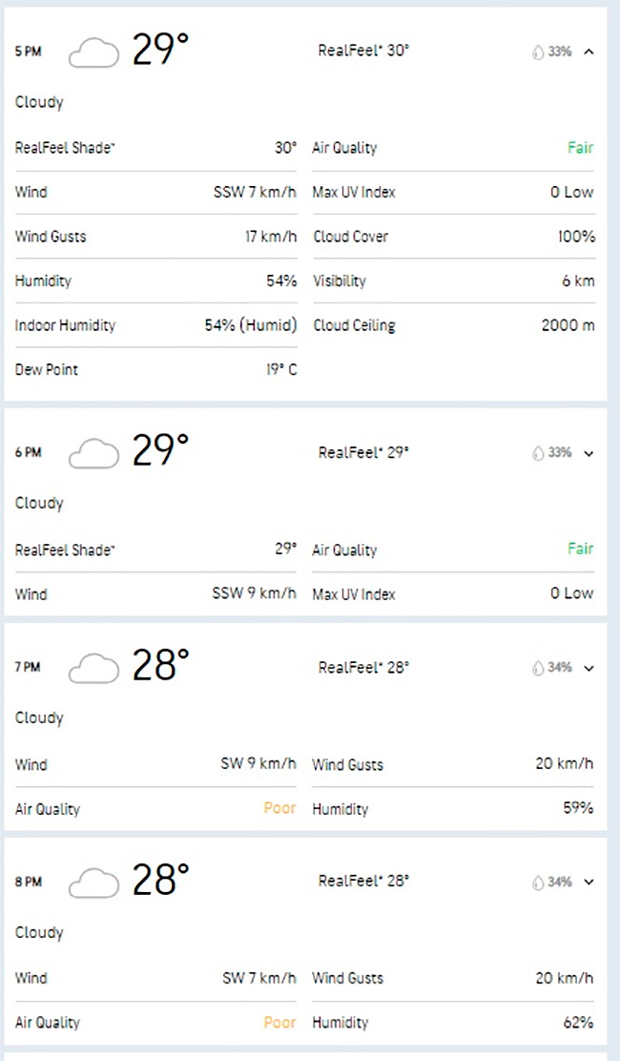Click the 8 PM time label
This screenshot has height=1061, width=620.
tap(29, 882)
